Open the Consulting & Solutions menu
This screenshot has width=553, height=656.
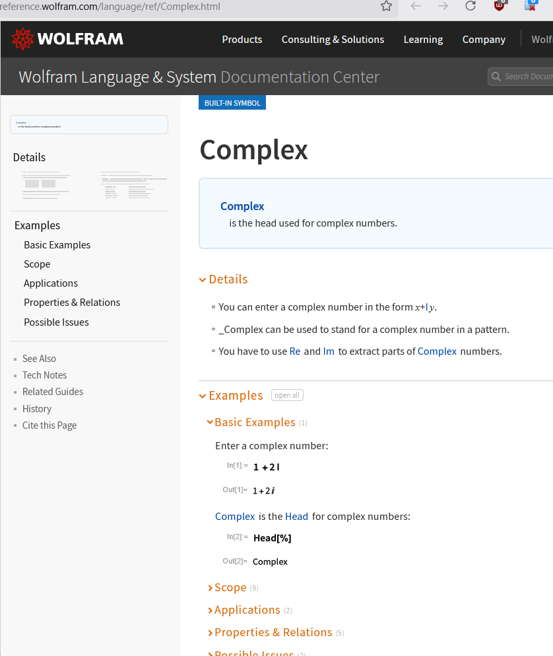click(x=333, y=40)
